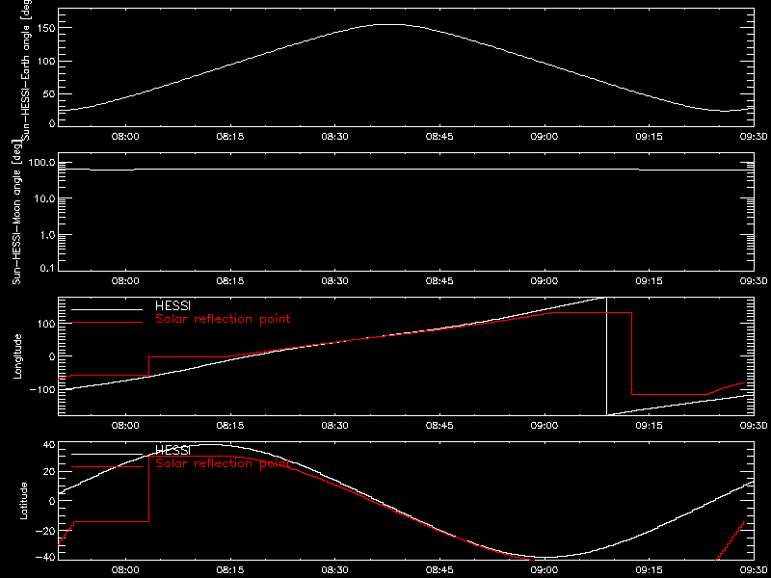Click 09:30 label under Earth angle plot

754,137
